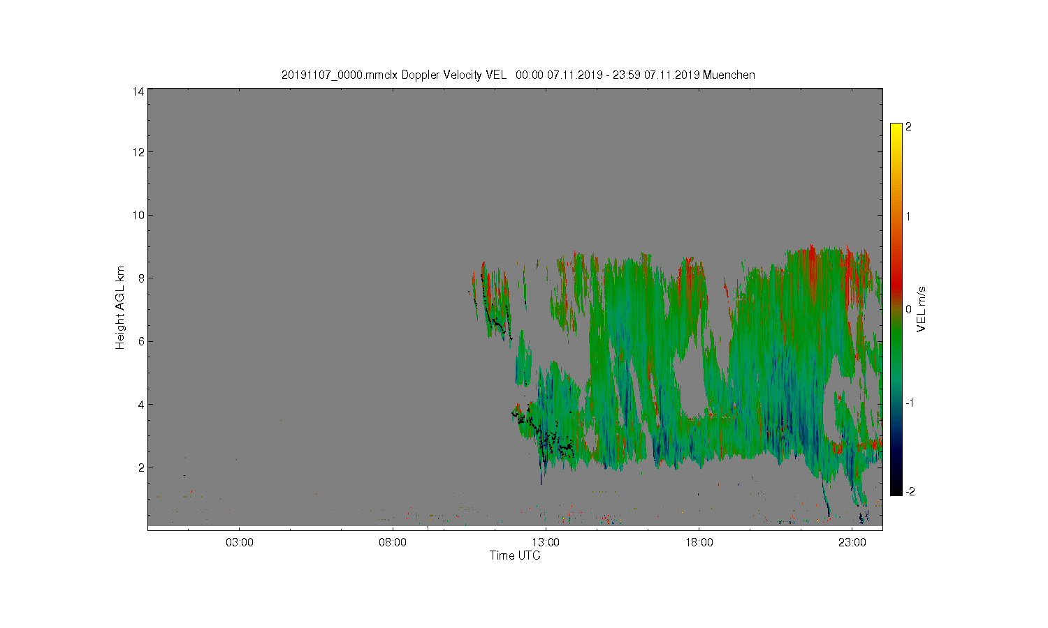The height and width of the screenshot is (628, 1048).
Task: Click the colorbar tick label -1
Action: (910, 403)
